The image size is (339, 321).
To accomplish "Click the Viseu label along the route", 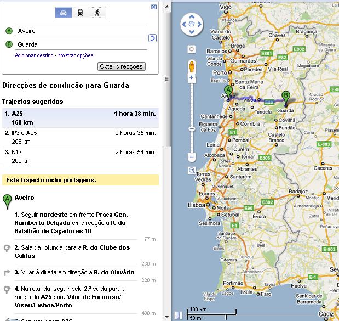I will click(250, 100).
